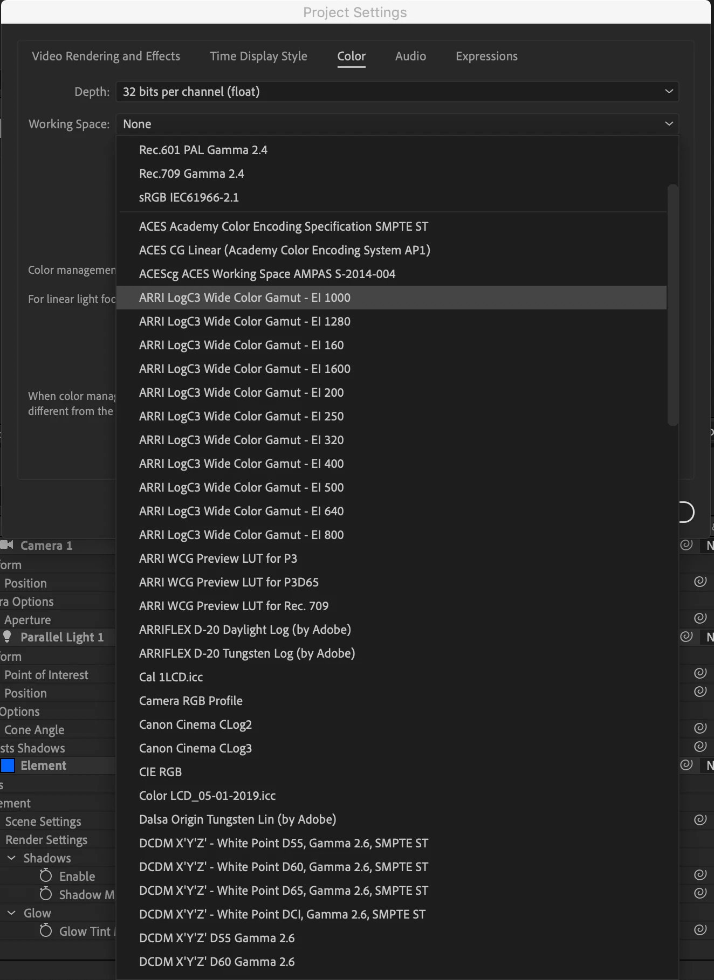Pick the Cal 1LCD.icc profile
The image size is (714, 980).
pyautogui.click(x=392, y=677)
